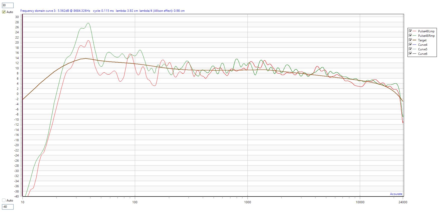The width and height of the screenshot is (441, 212).
Task: Untick the Pulse48Rmp legend checkbox
Action: click(410, 36)
